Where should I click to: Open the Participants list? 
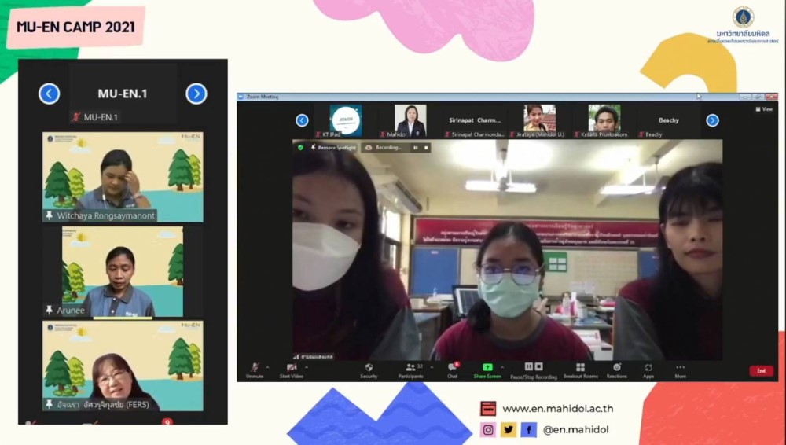[410, 368]
